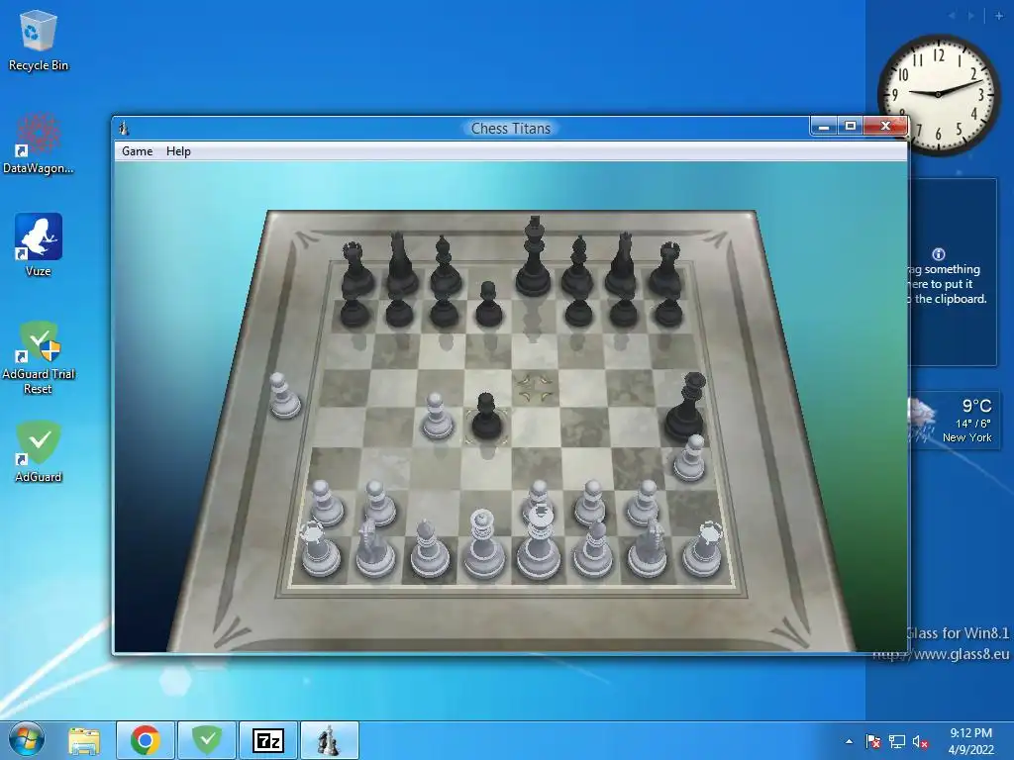Click the 9°C temperature in weather gadget
This screenshot has width=1014, height=760.
point(976,406)
